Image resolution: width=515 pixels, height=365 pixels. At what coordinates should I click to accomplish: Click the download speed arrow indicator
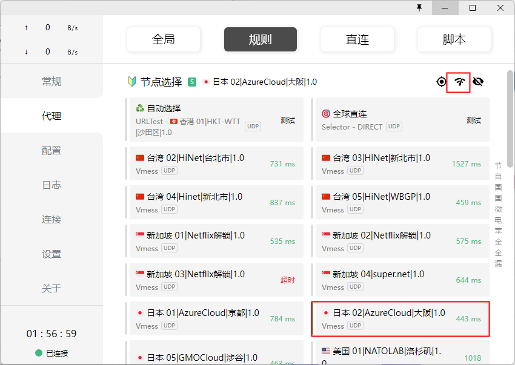point(26,52)
